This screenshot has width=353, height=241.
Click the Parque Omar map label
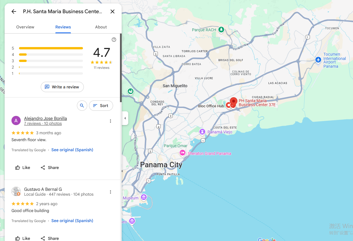175,146
